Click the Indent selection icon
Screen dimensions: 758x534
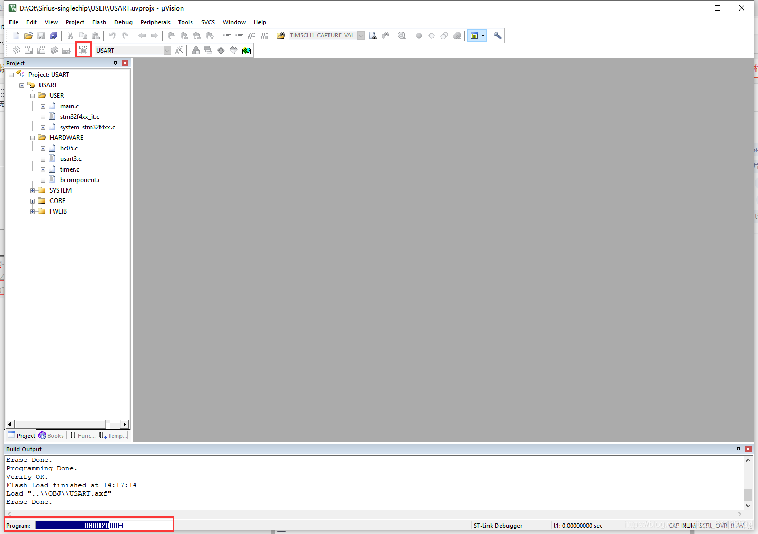click(x=227, y=36)
